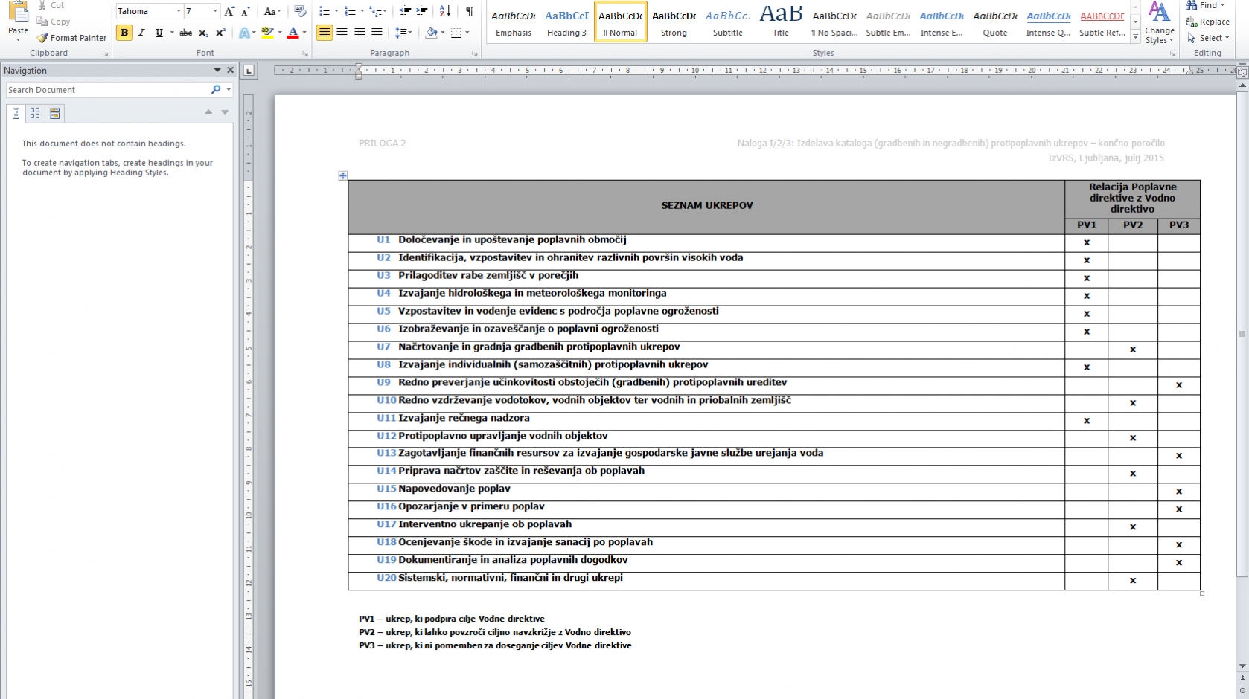This screenshot has width=1249, height=699.
Task: Switch to Browse Headings tab in Navigation
Action: (x=16, y=113)
